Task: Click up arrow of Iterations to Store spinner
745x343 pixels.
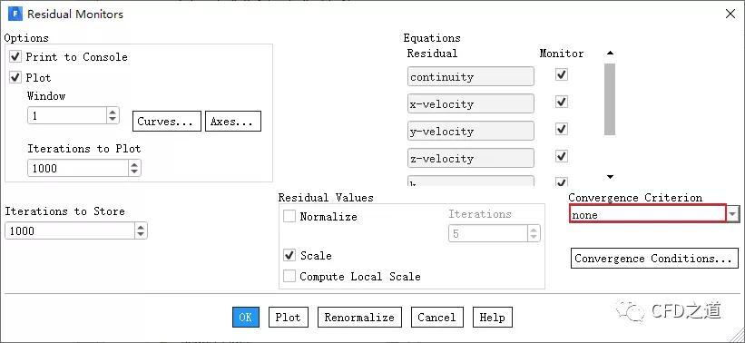Action: (x=141, y=228)
